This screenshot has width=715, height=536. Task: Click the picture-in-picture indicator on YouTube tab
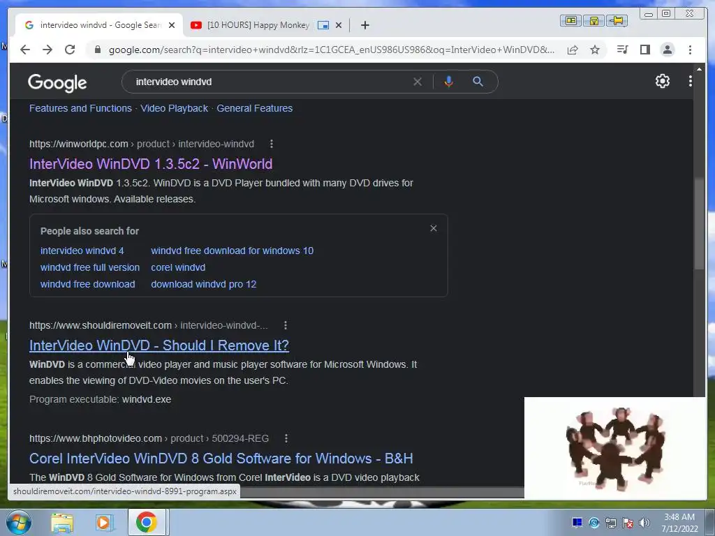[x=323, y=25]
